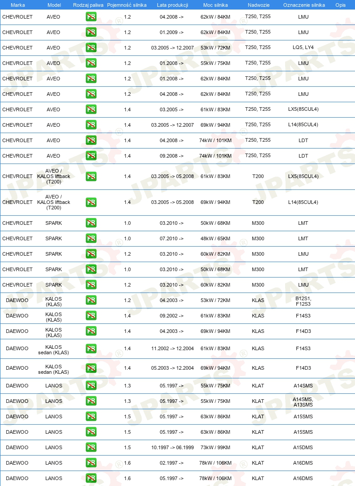Click fuel icon in KALOS liftback T200 69kW row
Image resolution: width=355 pixels, height=486 pixels.
pos(91,203)
